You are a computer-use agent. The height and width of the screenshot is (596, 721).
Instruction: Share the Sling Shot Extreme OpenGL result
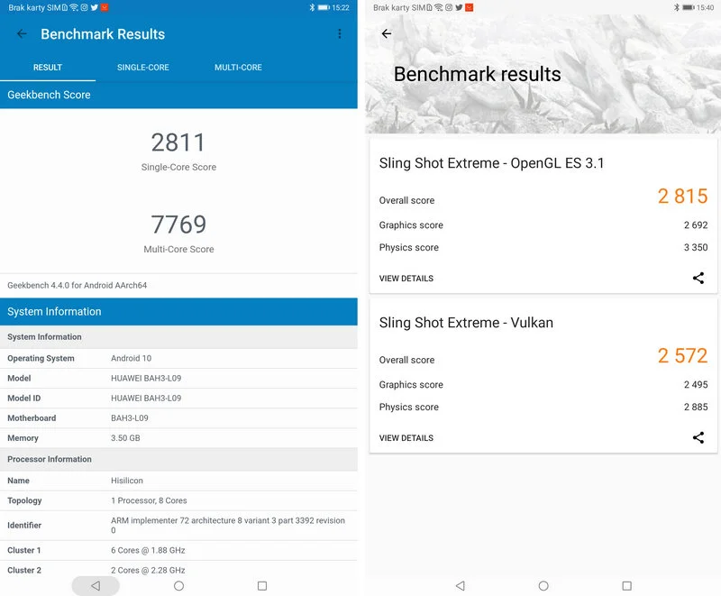698,278
